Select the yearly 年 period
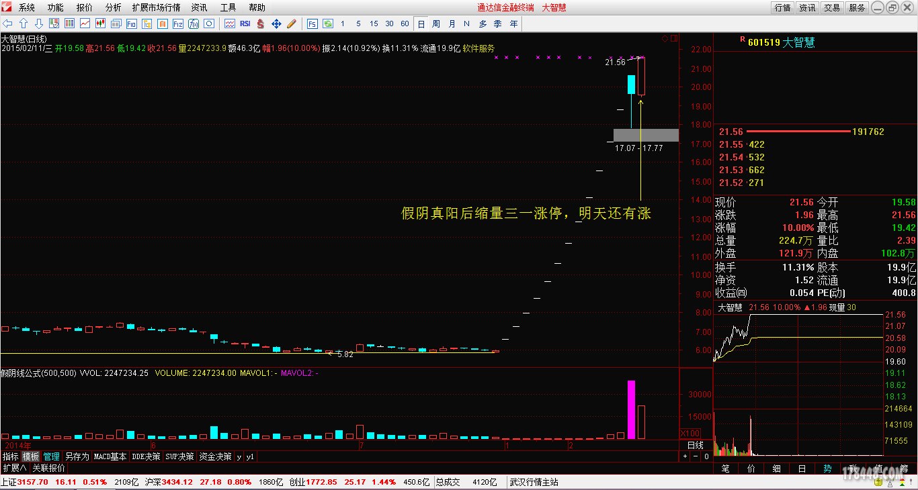Image resolution: width=918 pixels, height=490 pixels. [513, 23]
